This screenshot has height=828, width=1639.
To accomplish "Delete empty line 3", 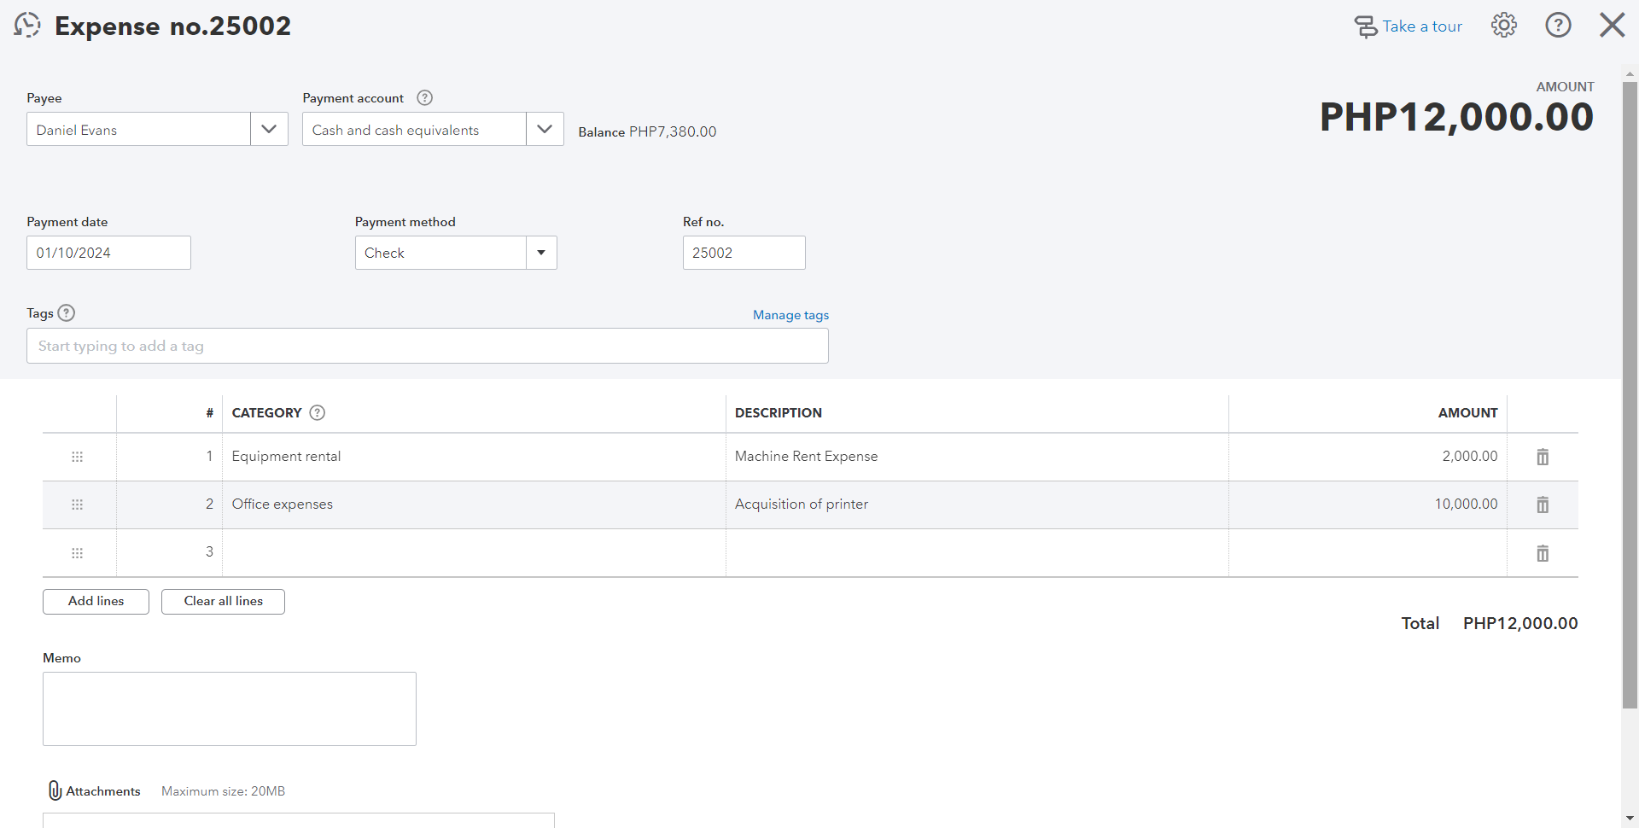I will (1543, 553).
